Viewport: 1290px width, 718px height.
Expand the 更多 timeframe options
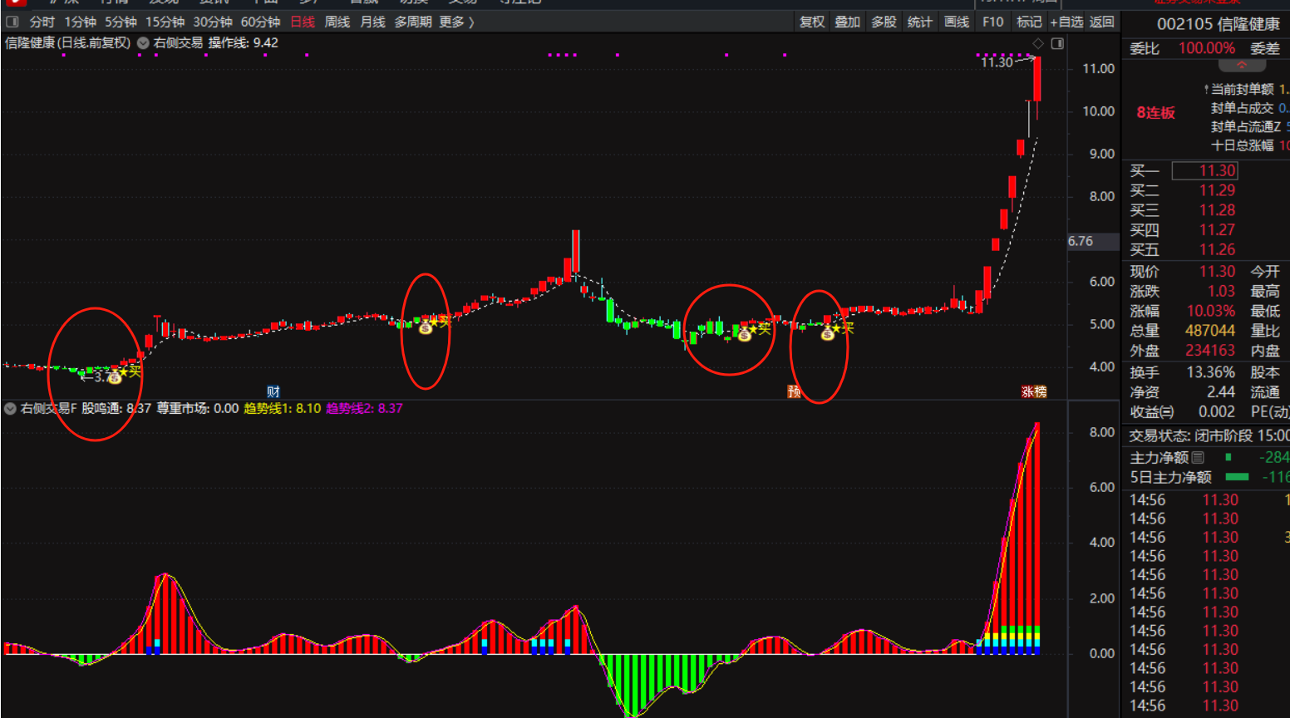click(456, 22)
